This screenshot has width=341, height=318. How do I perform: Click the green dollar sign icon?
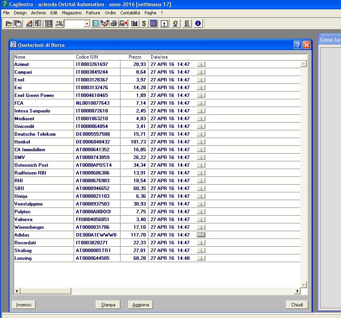pos(144,23)
